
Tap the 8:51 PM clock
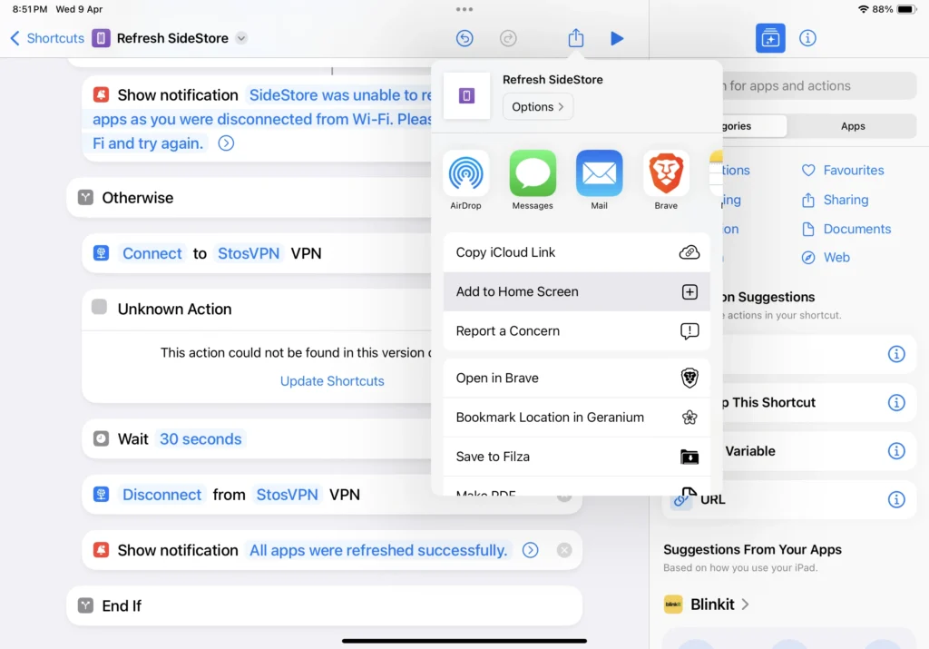30,9
